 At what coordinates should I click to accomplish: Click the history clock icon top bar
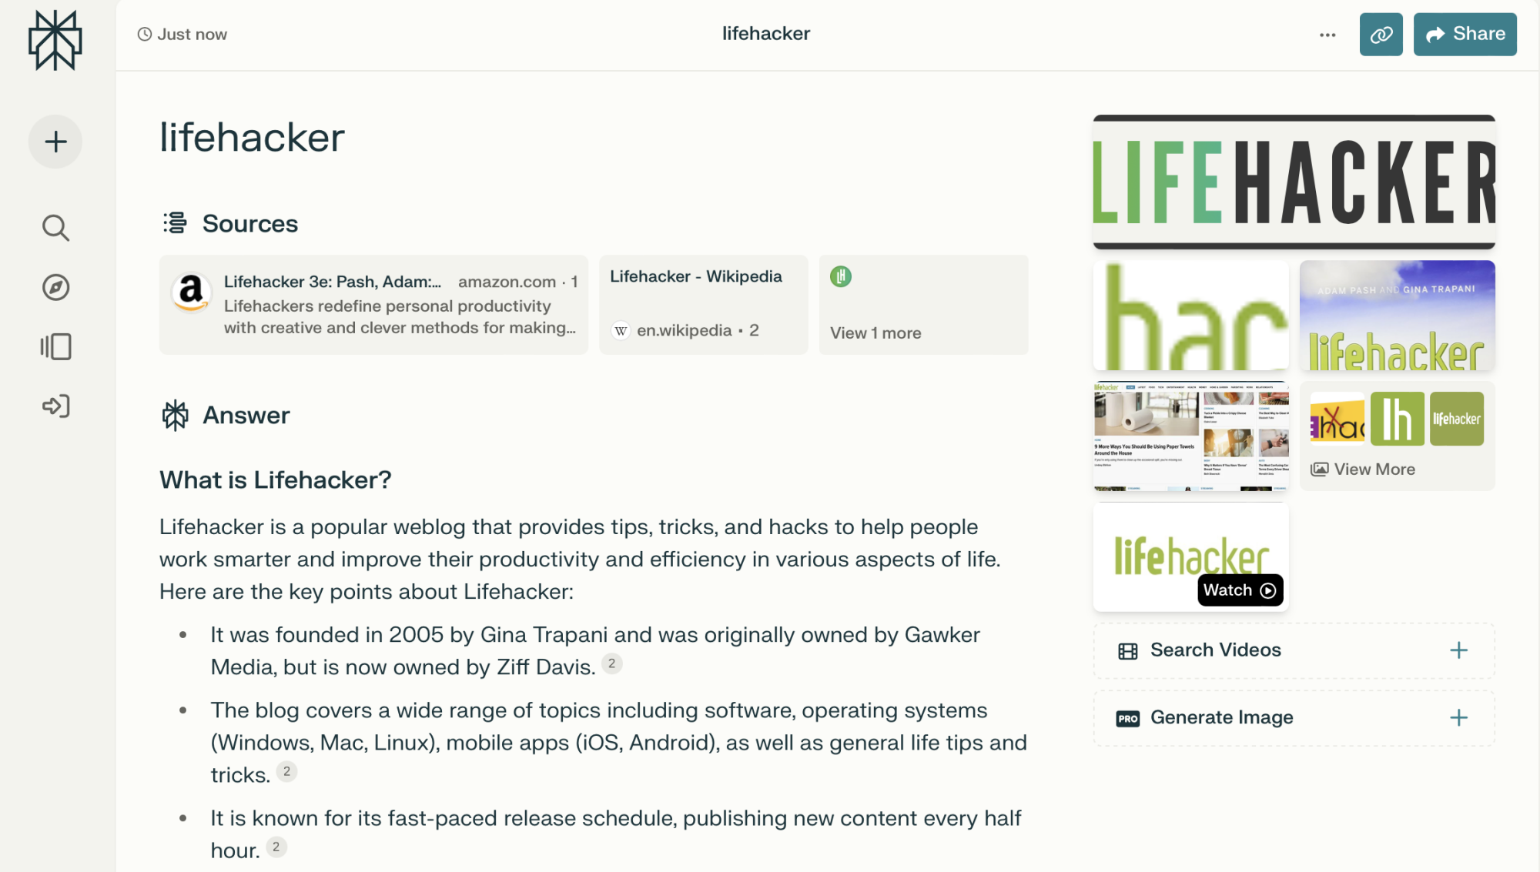click(x=145, y=34)
